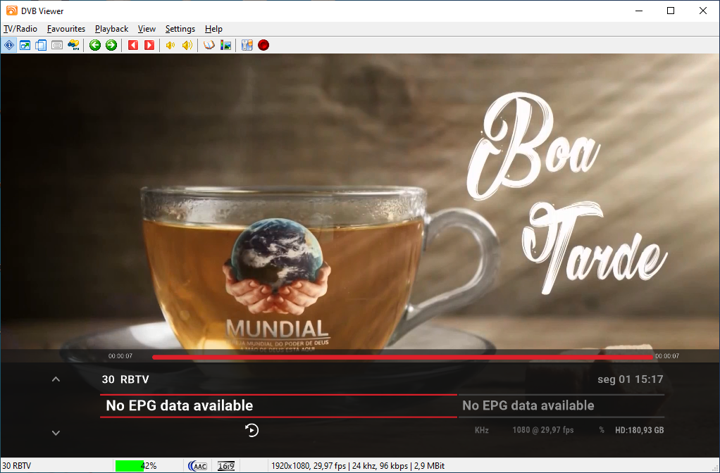Toggle the OSD info diamond icon

tap(9, 45)
